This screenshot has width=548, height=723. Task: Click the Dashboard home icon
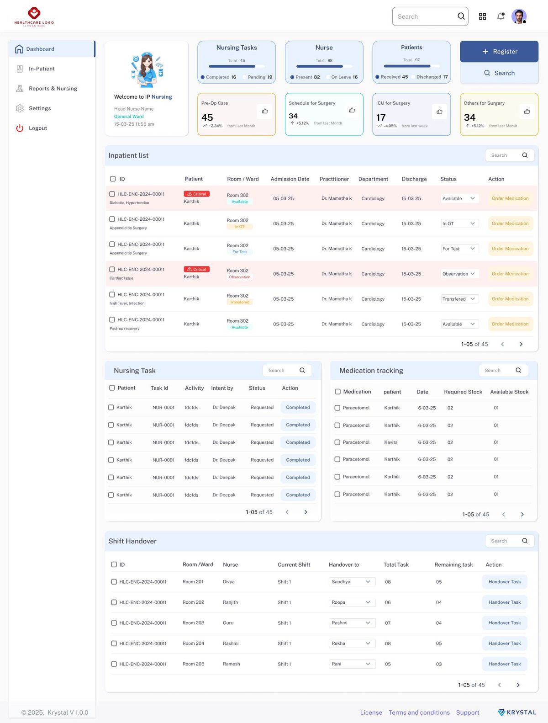[19, 49]
